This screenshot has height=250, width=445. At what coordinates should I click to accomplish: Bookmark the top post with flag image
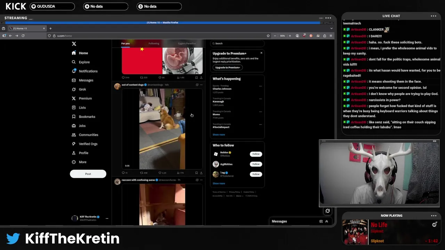click(196, 77)
